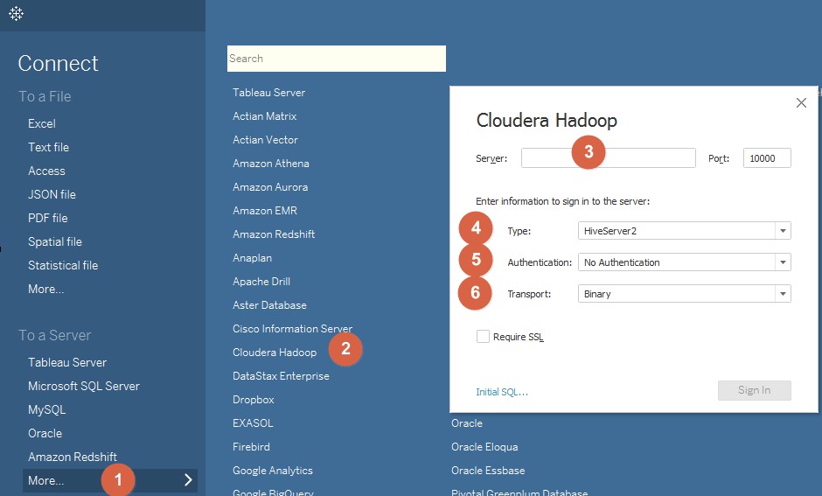Select Tableau Server in left sidebar

coord(67,362)
